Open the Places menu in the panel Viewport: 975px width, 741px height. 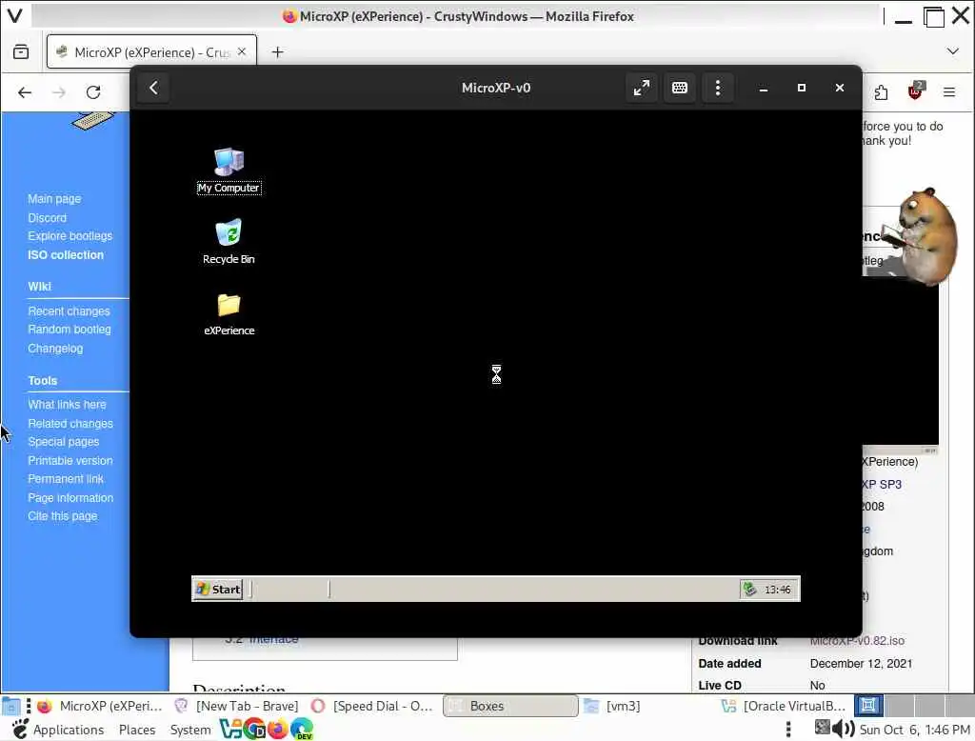(137, 730)
